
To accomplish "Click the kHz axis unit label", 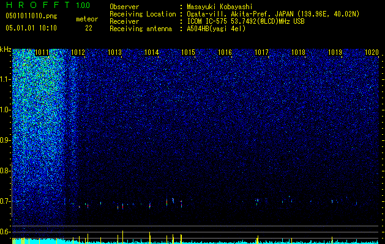I will click(x=6, y=50).
